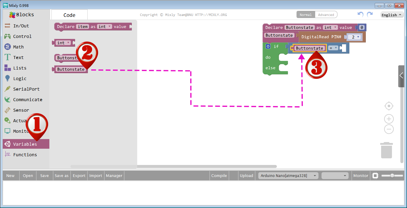Screen dimensions: 407x208
Task: Undo the last action
Action: click(360, 14)
